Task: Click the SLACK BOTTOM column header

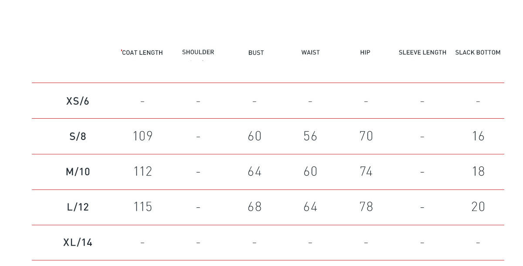Action: (478, 53)
